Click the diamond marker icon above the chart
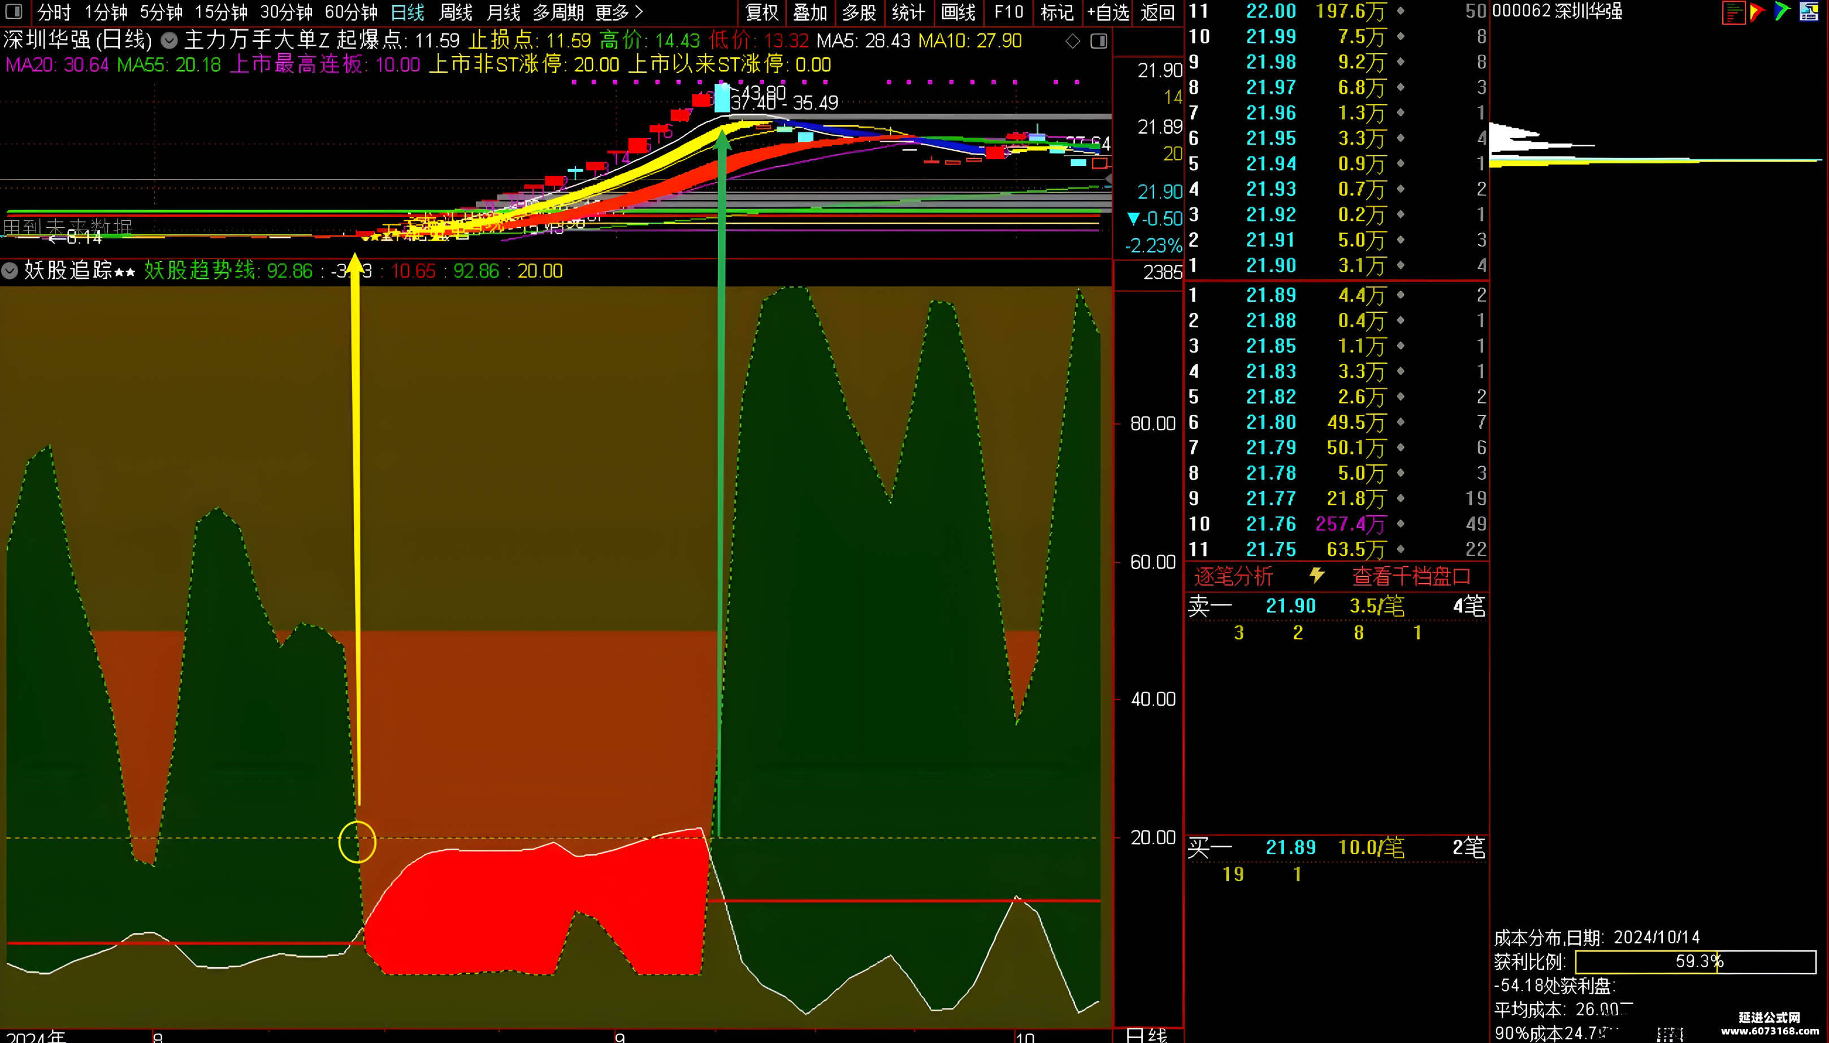Screen dimensions: 1829x1043 tap(1072, 42)
